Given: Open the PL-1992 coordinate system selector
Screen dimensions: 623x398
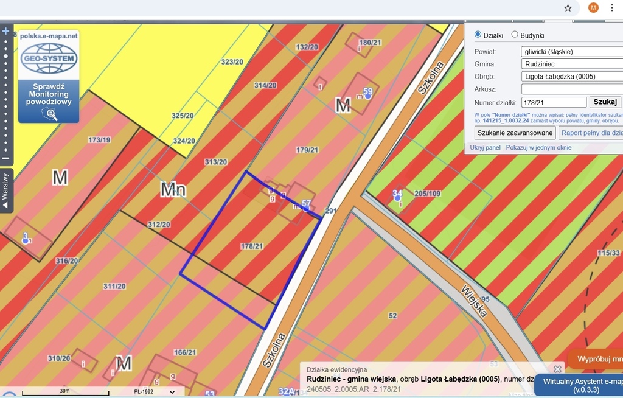Looking at the screenshot, I should 155,392.
